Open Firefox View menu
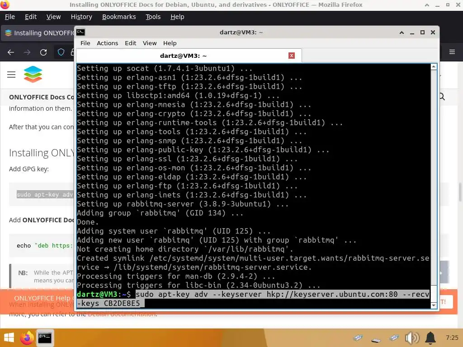The width and height of the screenshot is (463, 347). click(53, 17)
